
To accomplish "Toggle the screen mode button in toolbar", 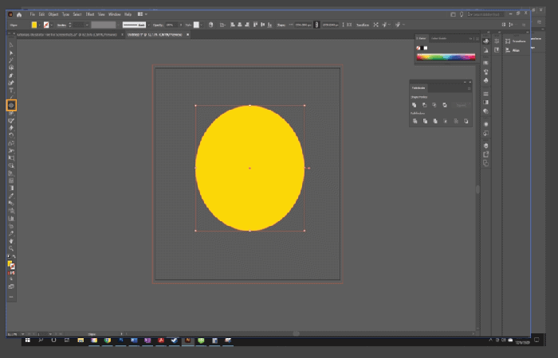I will tap(11, 286).
